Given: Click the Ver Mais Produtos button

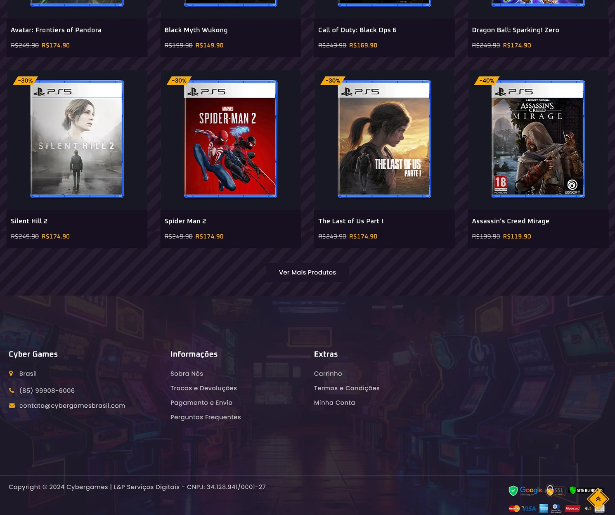Looking at the screenshot, I should point(307,272).
